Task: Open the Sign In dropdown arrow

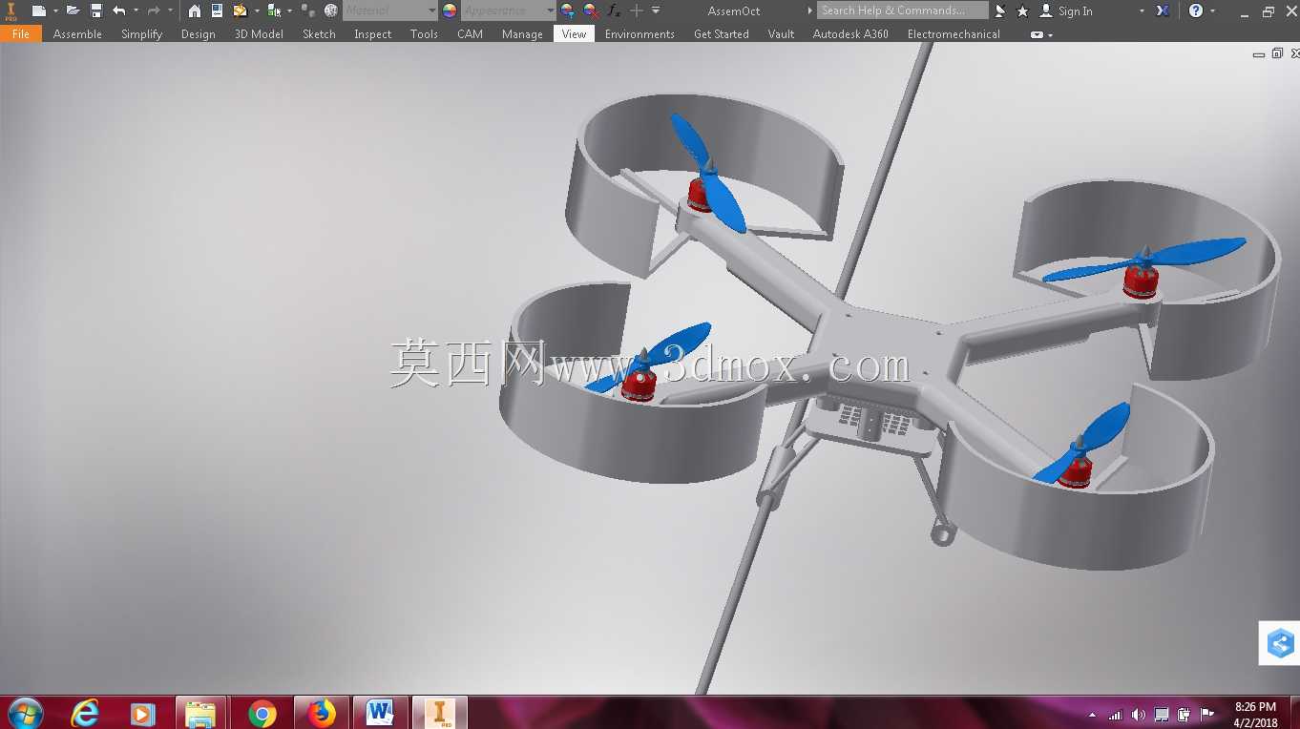Action: (x=1142, y=10)
